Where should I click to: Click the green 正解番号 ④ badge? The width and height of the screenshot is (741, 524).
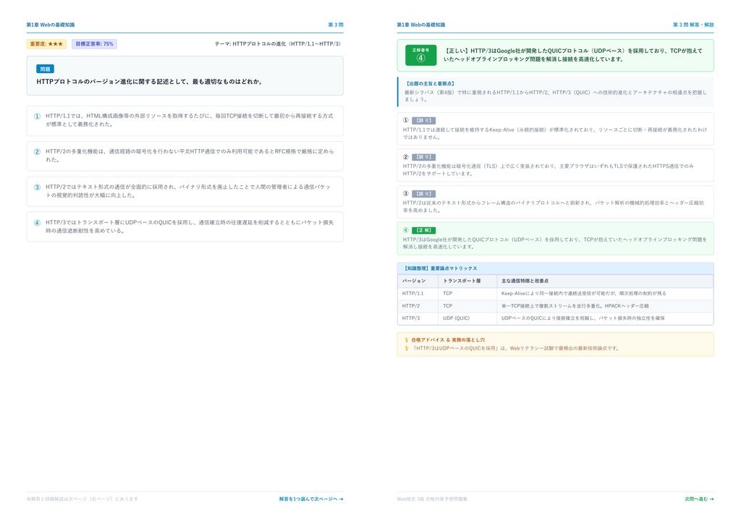click(x=420, y=55)
